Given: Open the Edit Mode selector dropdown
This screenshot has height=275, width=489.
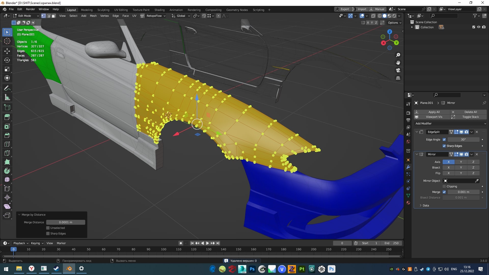Looking at the screenshot, I should coord(26,16).
